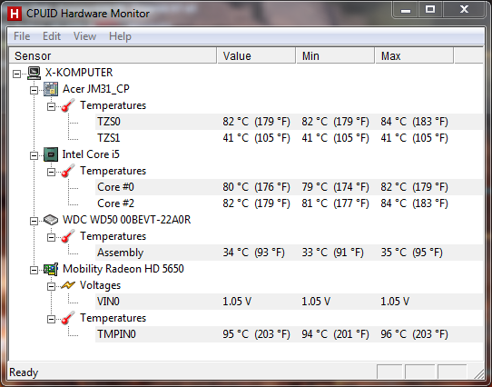Image resolution: width=492 pixels, height=387 pixels.
Task: Collapse the WDC WD50 drive node
Action: tap(34, 221)
